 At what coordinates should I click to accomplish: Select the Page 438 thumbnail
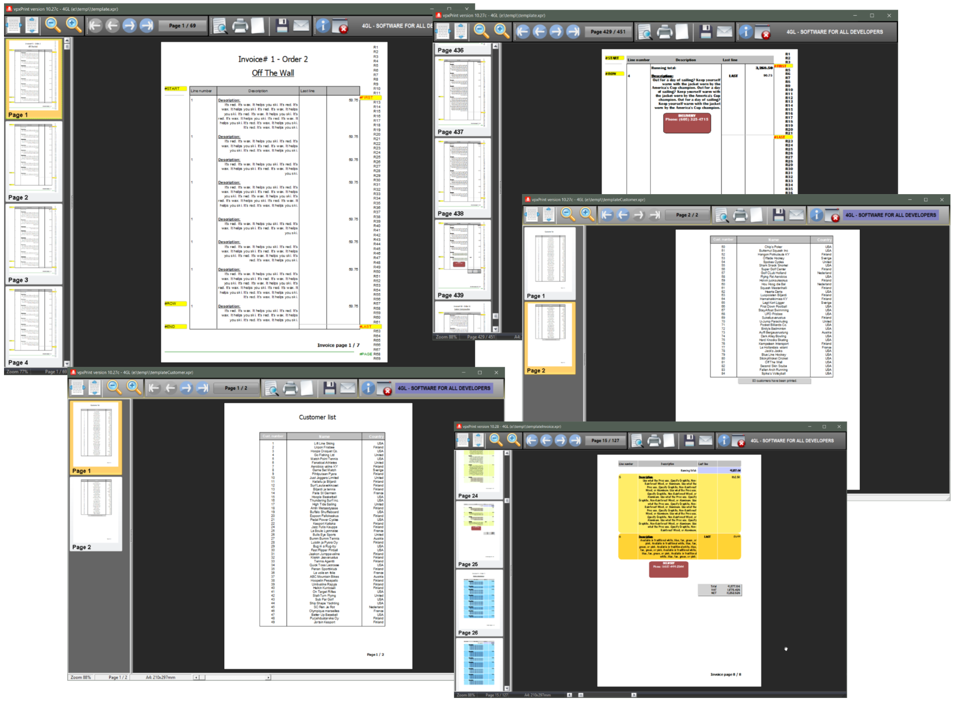[462, 178]
